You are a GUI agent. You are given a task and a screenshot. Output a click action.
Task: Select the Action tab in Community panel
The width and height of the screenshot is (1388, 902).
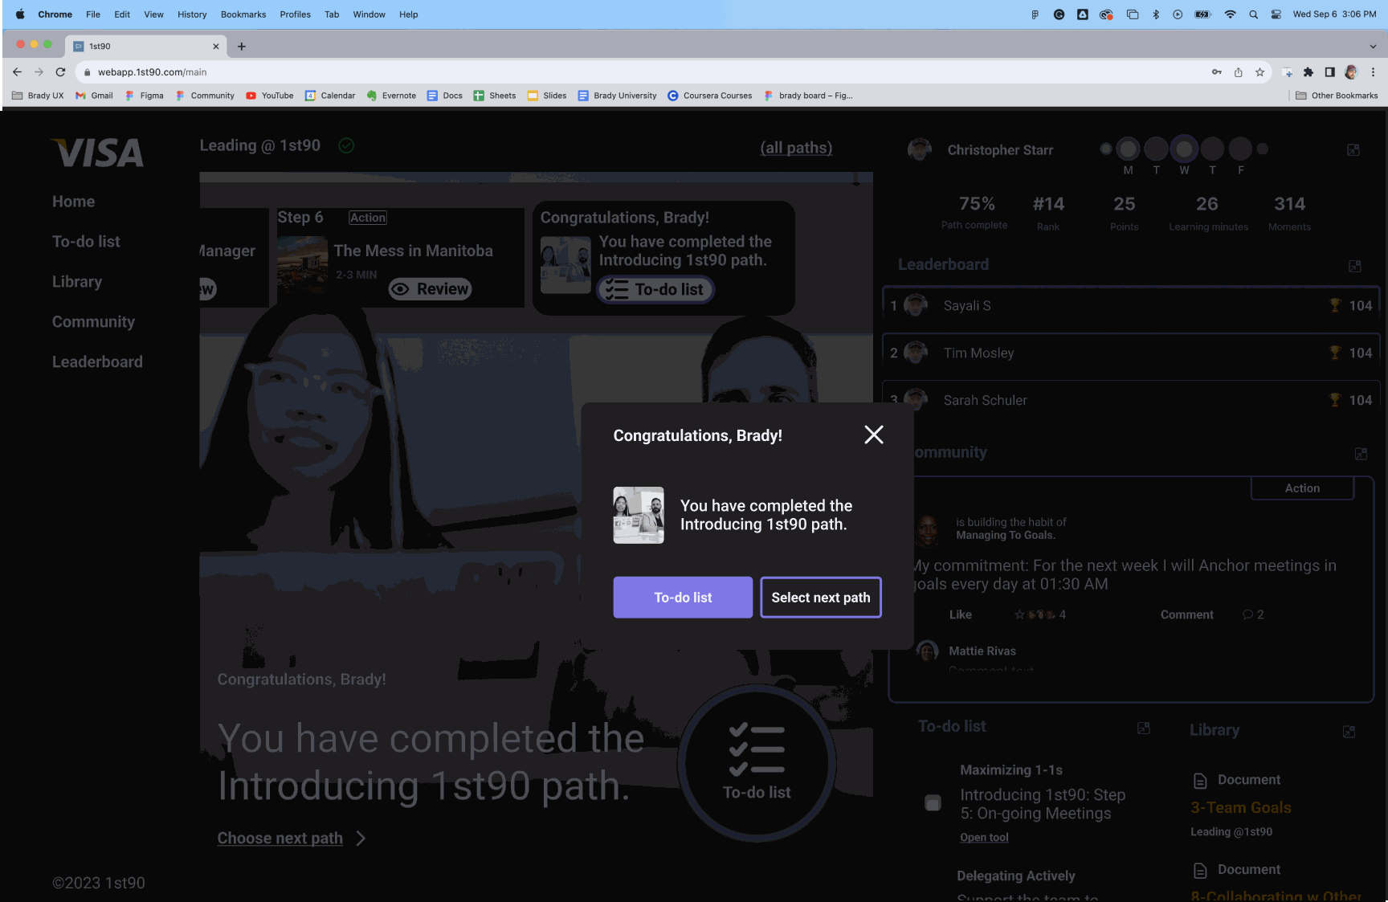[1302, 488]
